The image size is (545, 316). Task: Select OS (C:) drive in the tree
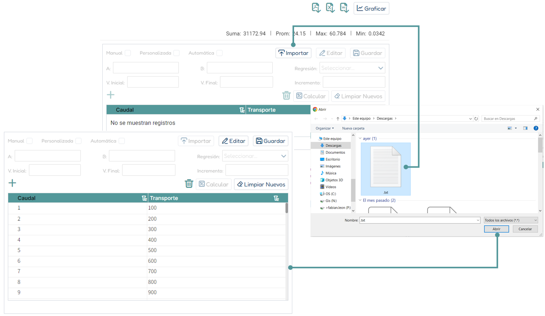click(x=331, y=194)
